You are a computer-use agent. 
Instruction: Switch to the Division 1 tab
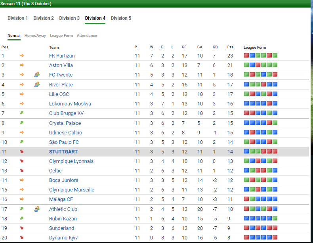[18, 18]
